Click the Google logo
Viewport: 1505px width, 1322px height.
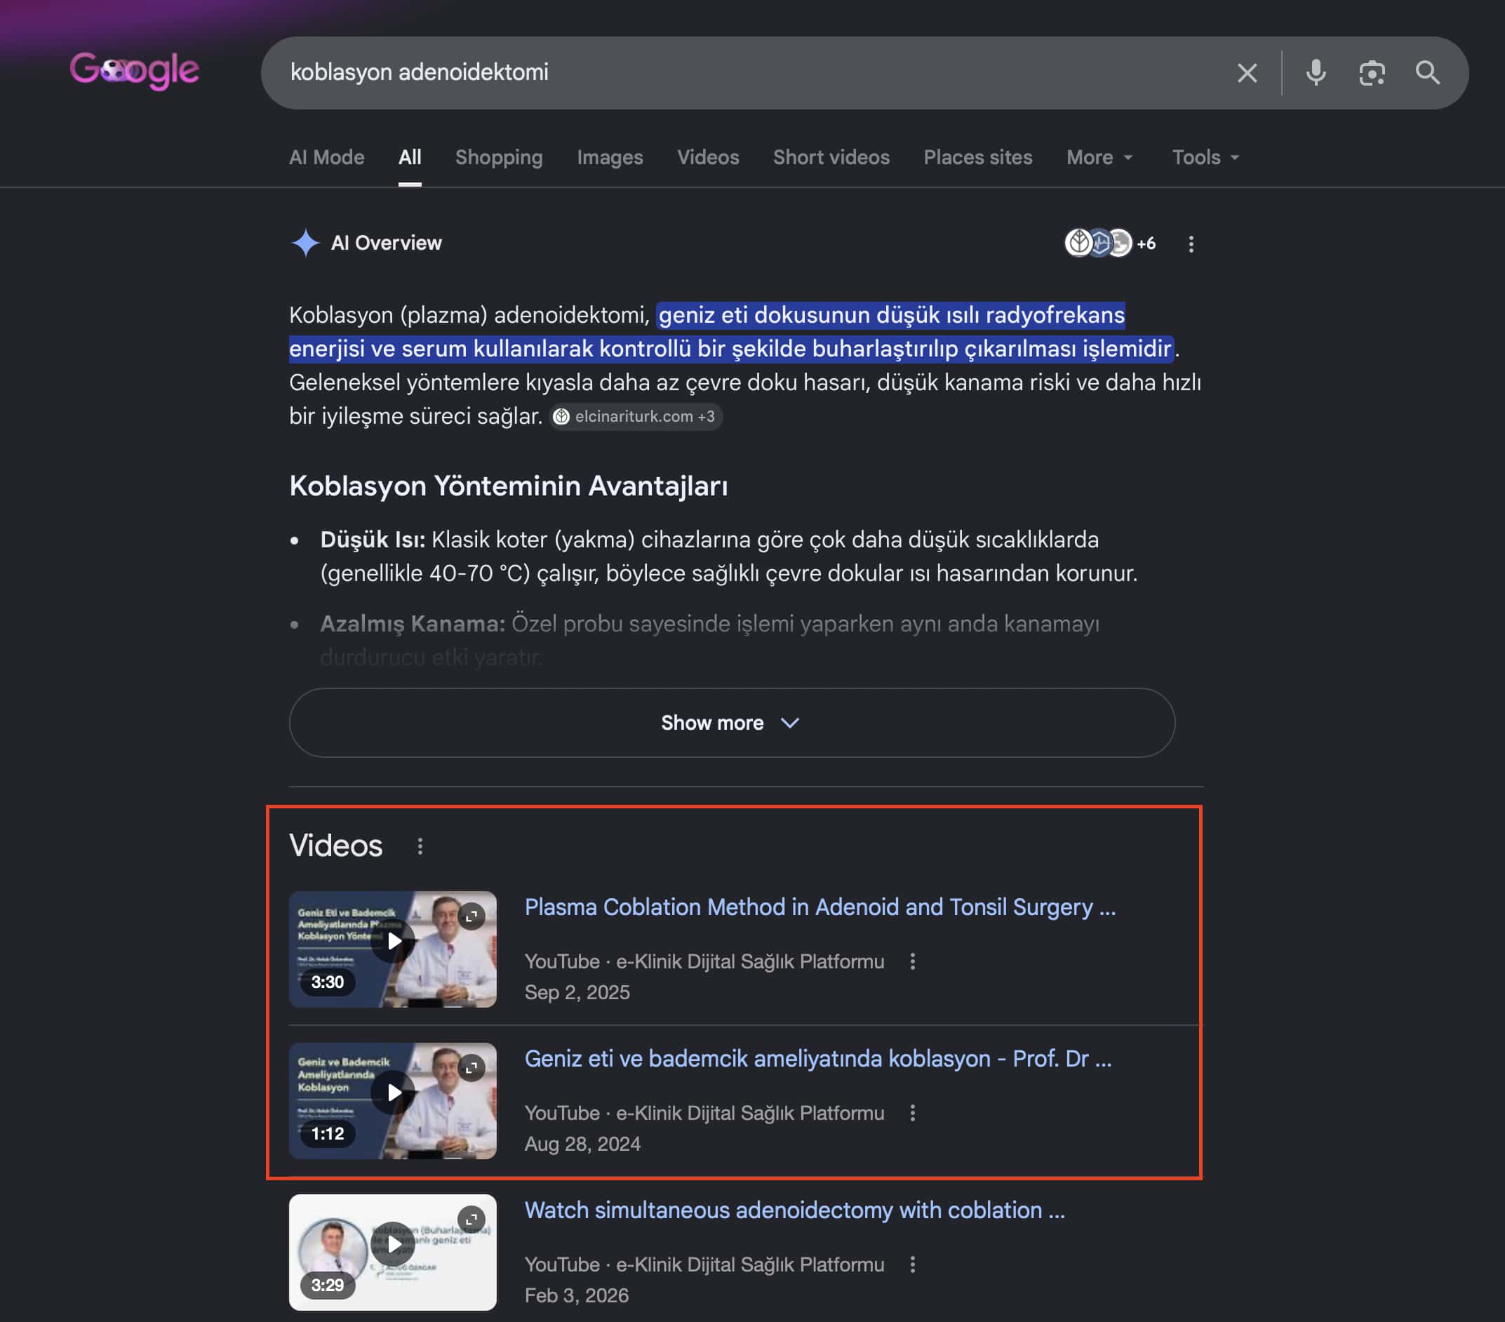pyautogui.click(x=134, y=72)
